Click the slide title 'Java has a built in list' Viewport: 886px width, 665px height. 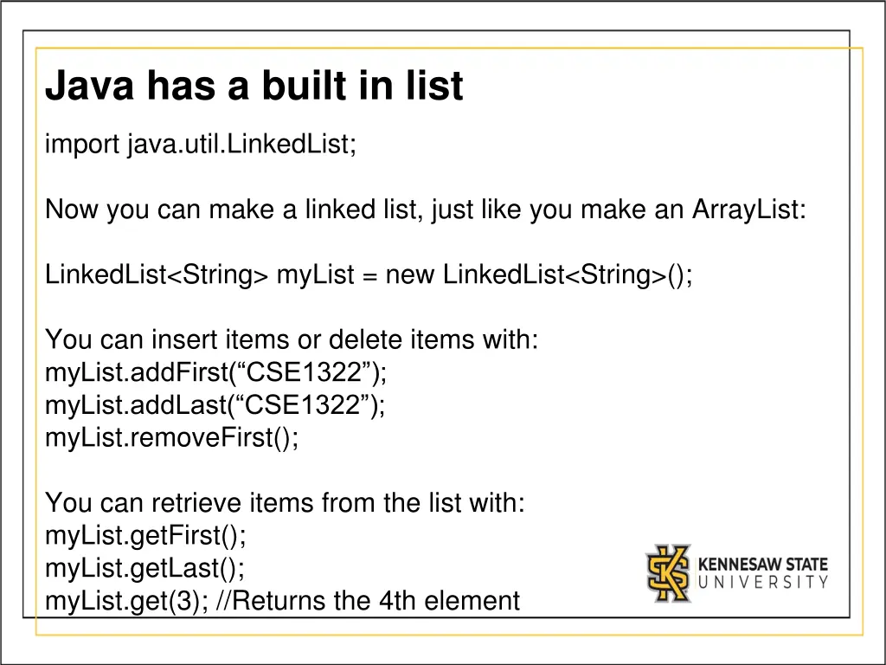254,87
